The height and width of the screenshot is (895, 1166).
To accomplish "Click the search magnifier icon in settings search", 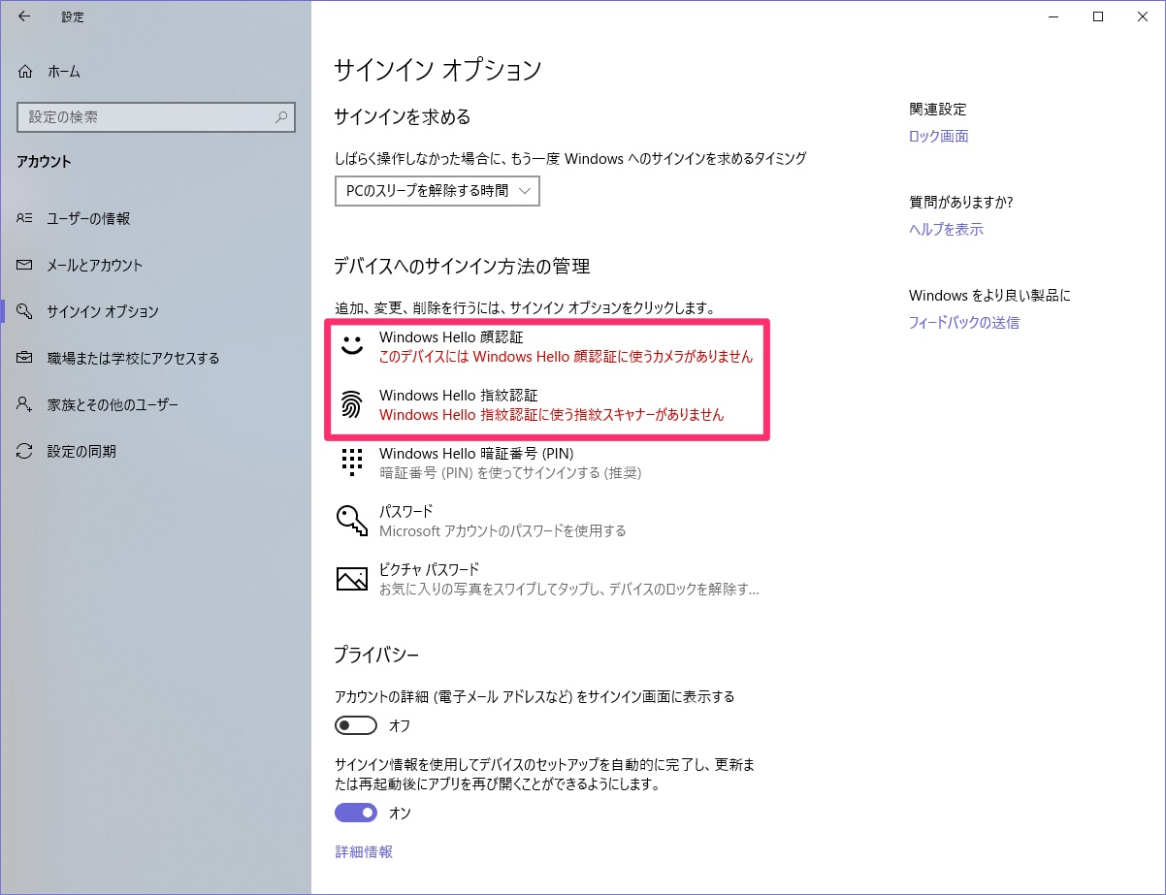I will (x=281, y=117).
